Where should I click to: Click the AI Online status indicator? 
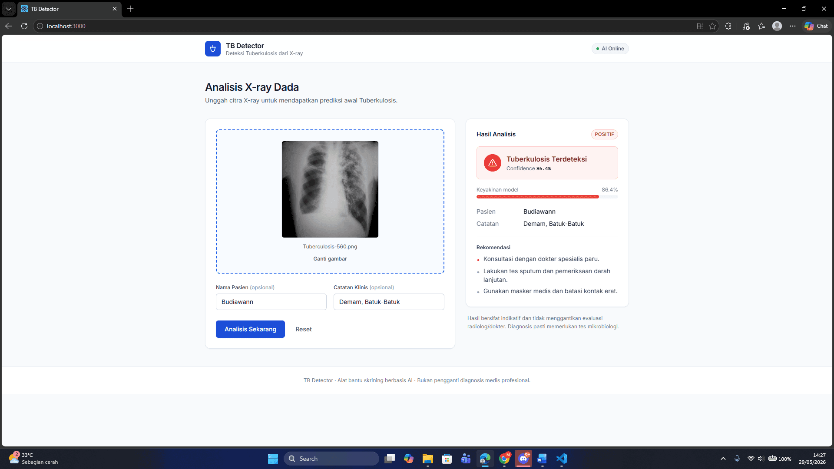(610, 49)
